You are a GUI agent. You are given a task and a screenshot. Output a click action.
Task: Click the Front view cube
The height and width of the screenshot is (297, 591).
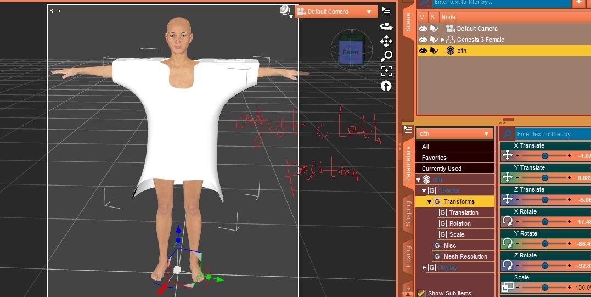click(x=351, y=52)
